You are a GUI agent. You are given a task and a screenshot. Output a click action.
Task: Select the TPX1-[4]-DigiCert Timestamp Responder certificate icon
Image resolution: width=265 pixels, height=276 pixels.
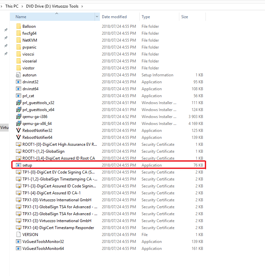pos(19,228)
